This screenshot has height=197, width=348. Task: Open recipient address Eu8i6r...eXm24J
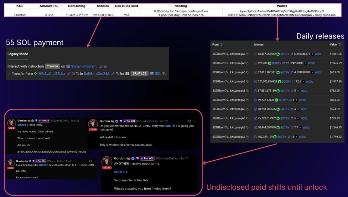click(x=96, y=74)
